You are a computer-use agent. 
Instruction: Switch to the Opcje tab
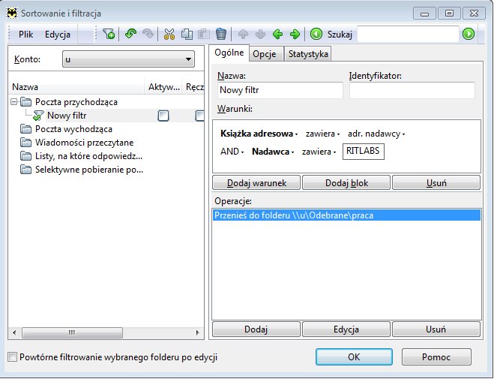click(264, 54)
